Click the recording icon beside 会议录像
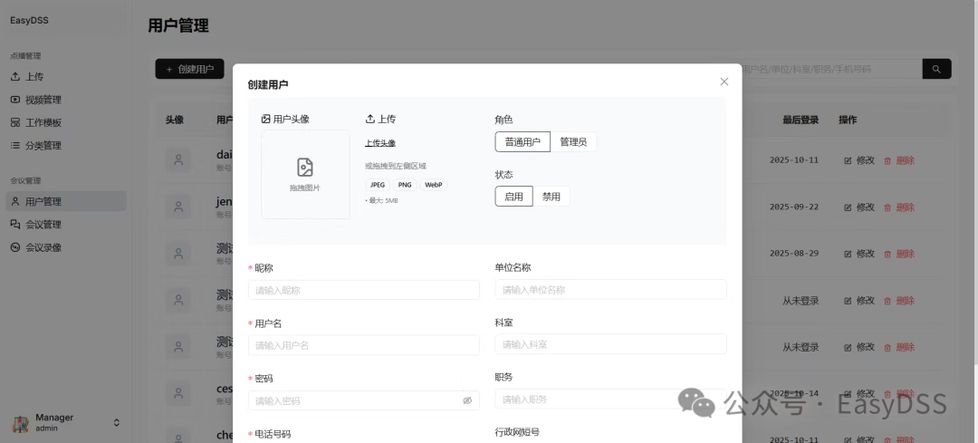 pyautogui.click(x=15, y=247)
